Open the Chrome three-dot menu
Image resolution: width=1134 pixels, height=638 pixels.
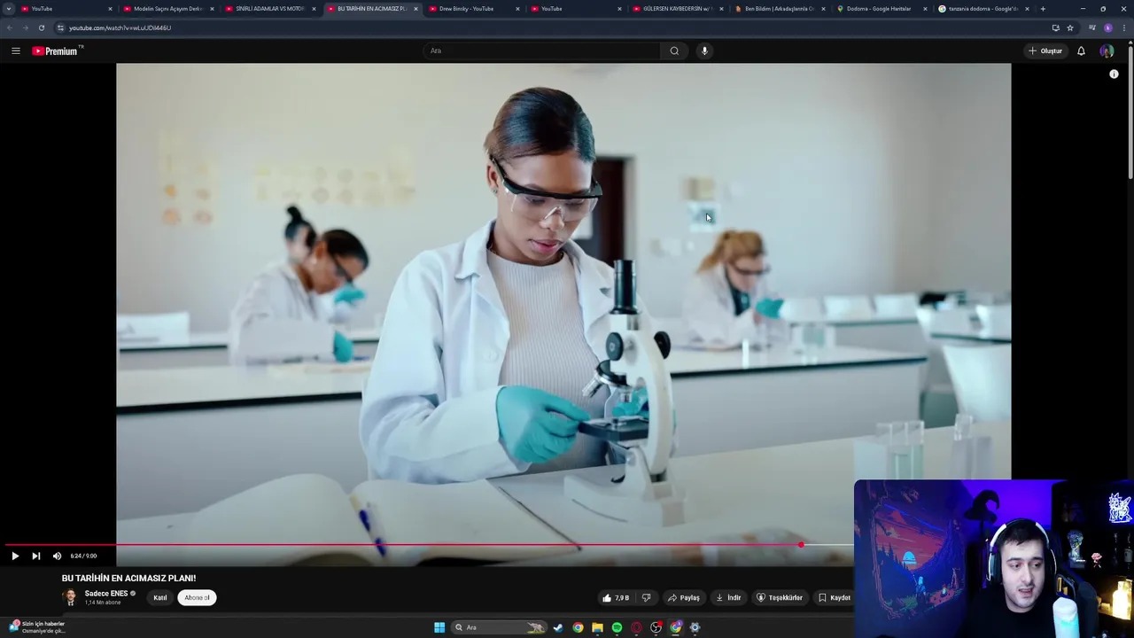click(x=1123, y=27)
